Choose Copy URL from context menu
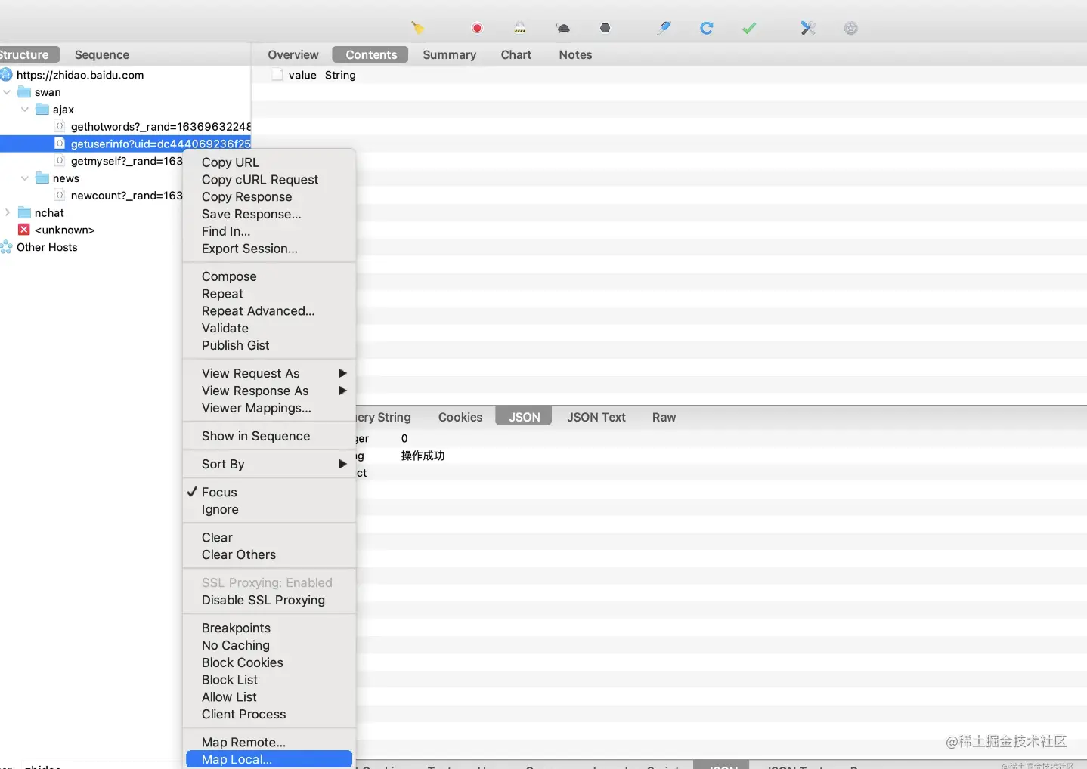 click(x=269, y=162)
